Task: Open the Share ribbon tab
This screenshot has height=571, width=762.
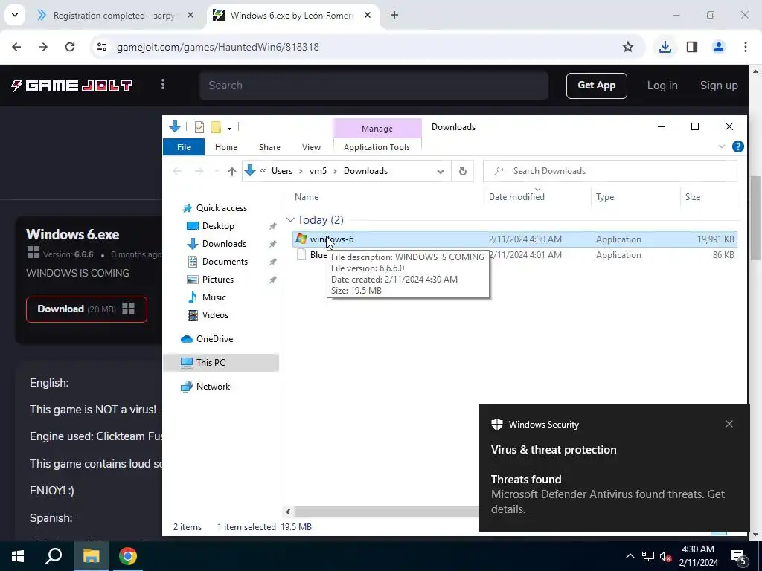Action: (x=269, y=147)
